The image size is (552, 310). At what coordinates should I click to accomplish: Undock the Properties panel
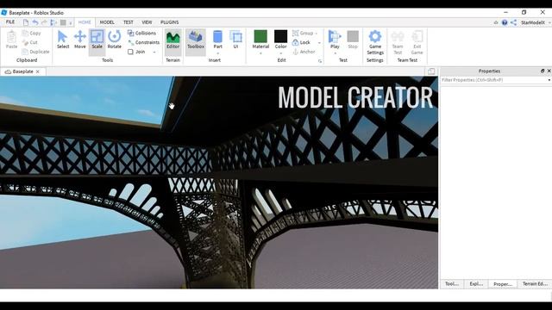543,71
